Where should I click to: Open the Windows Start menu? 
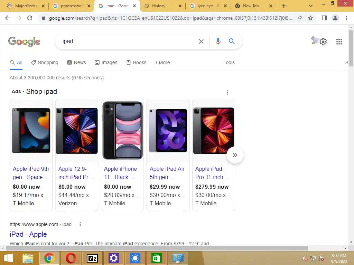coord(8,258)
